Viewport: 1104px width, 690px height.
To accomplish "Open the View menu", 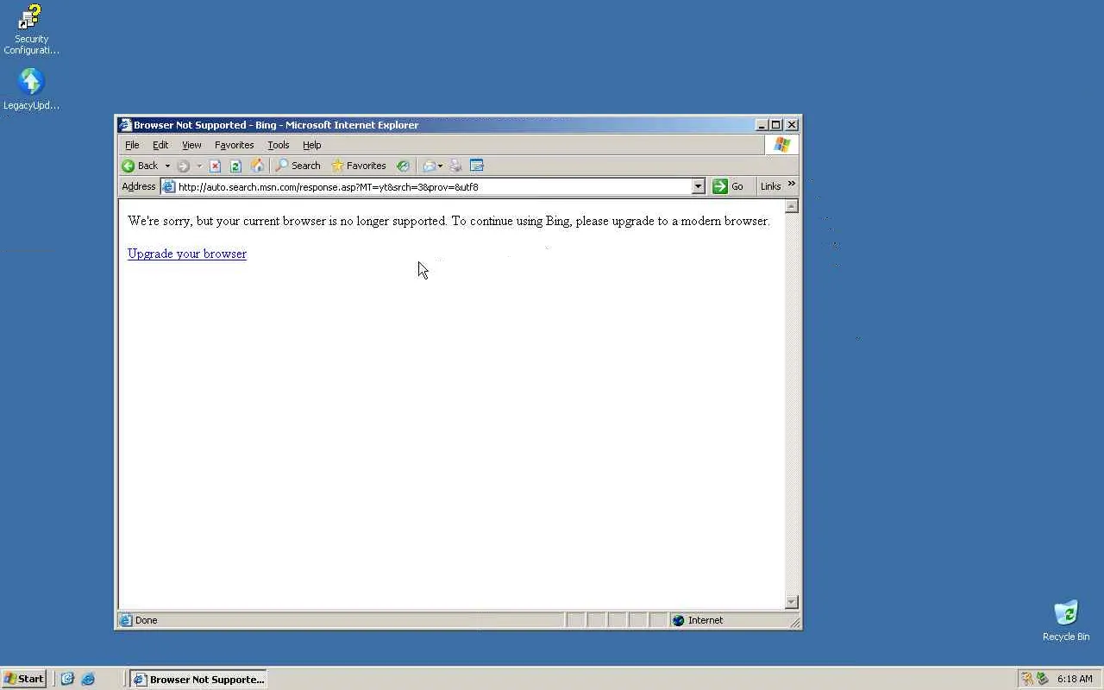I will click(191, 145).
